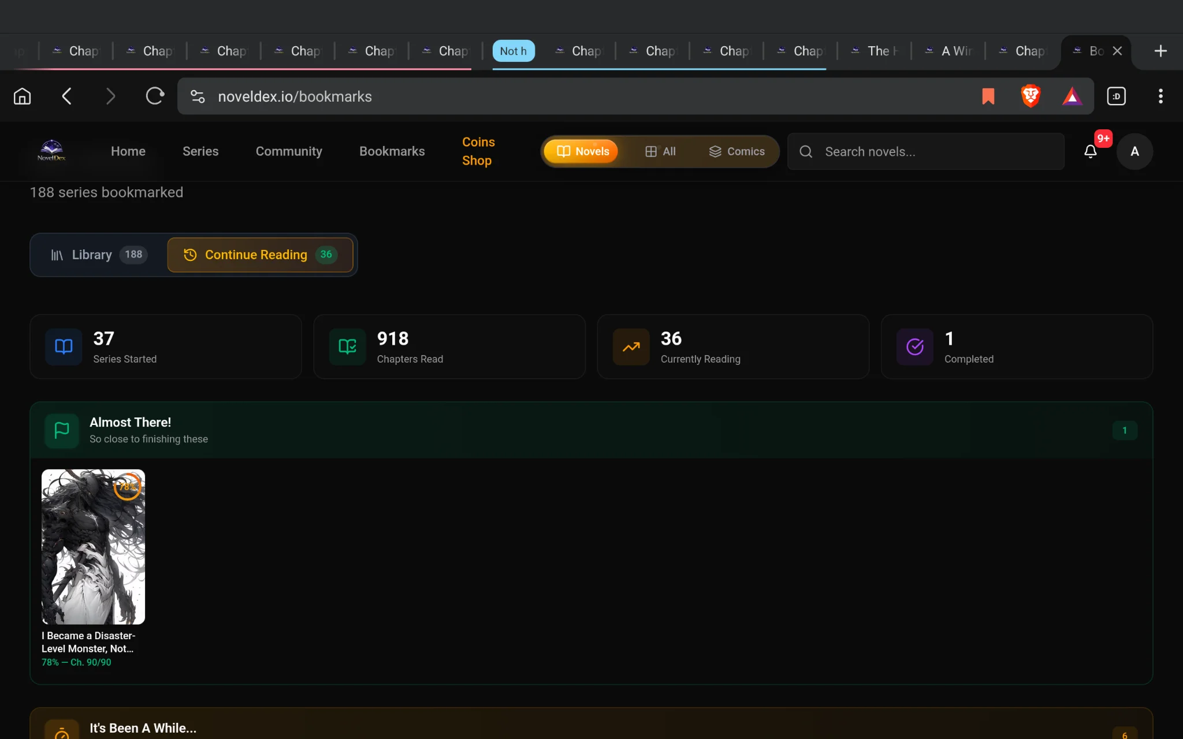Click the Completed checkmark icon
Screen dimensions: 1183x739
coord(915,346)
